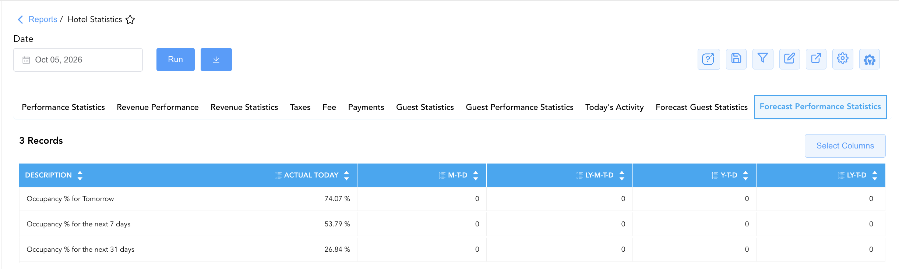Sort by the LY-M-T-D column arrows
Screen dimensions: 899x269
[622, 175]
